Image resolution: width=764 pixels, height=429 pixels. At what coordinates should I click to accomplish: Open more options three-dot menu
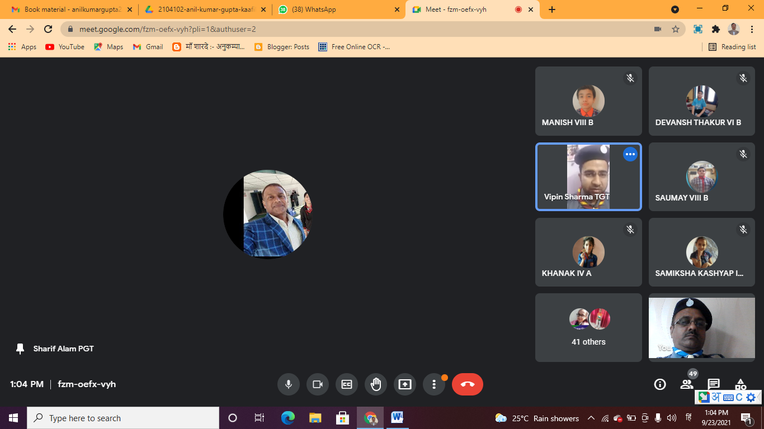pos(434,384)
